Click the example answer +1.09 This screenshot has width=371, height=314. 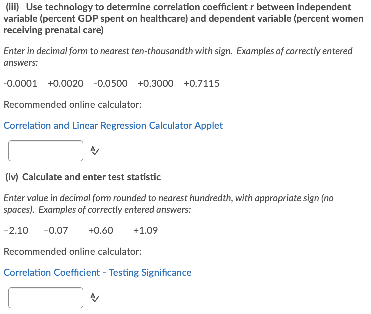[146, 230]
